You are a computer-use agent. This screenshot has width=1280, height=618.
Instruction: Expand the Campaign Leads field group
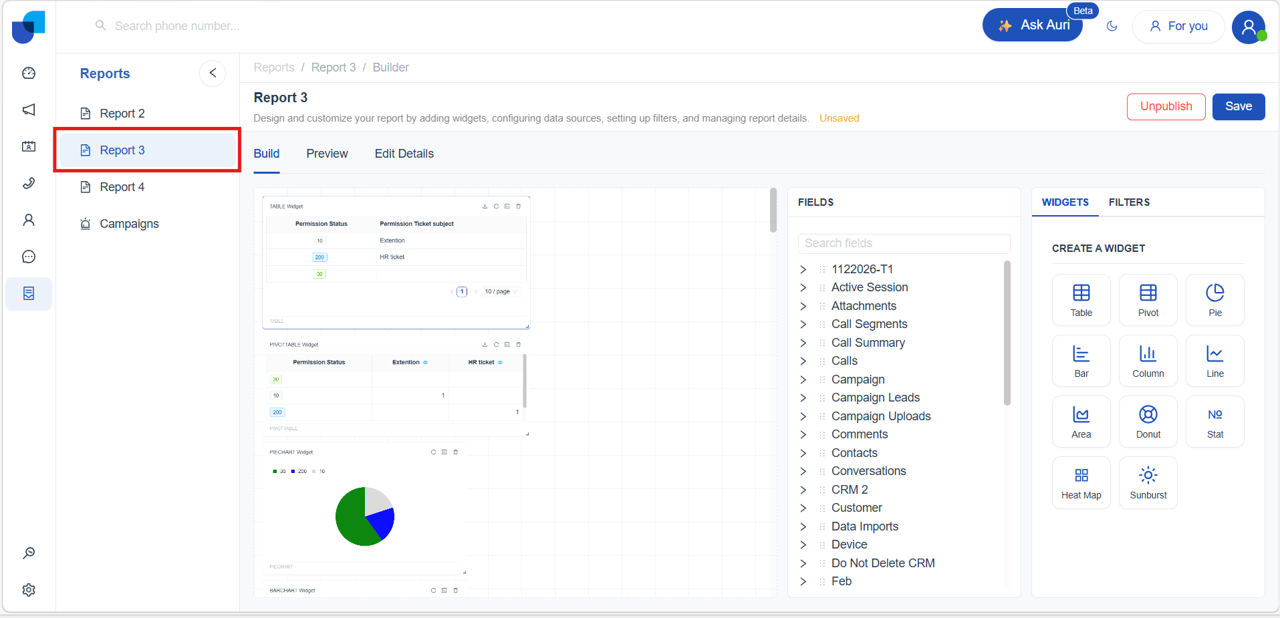pyautogui.click(x=803, y=398)
